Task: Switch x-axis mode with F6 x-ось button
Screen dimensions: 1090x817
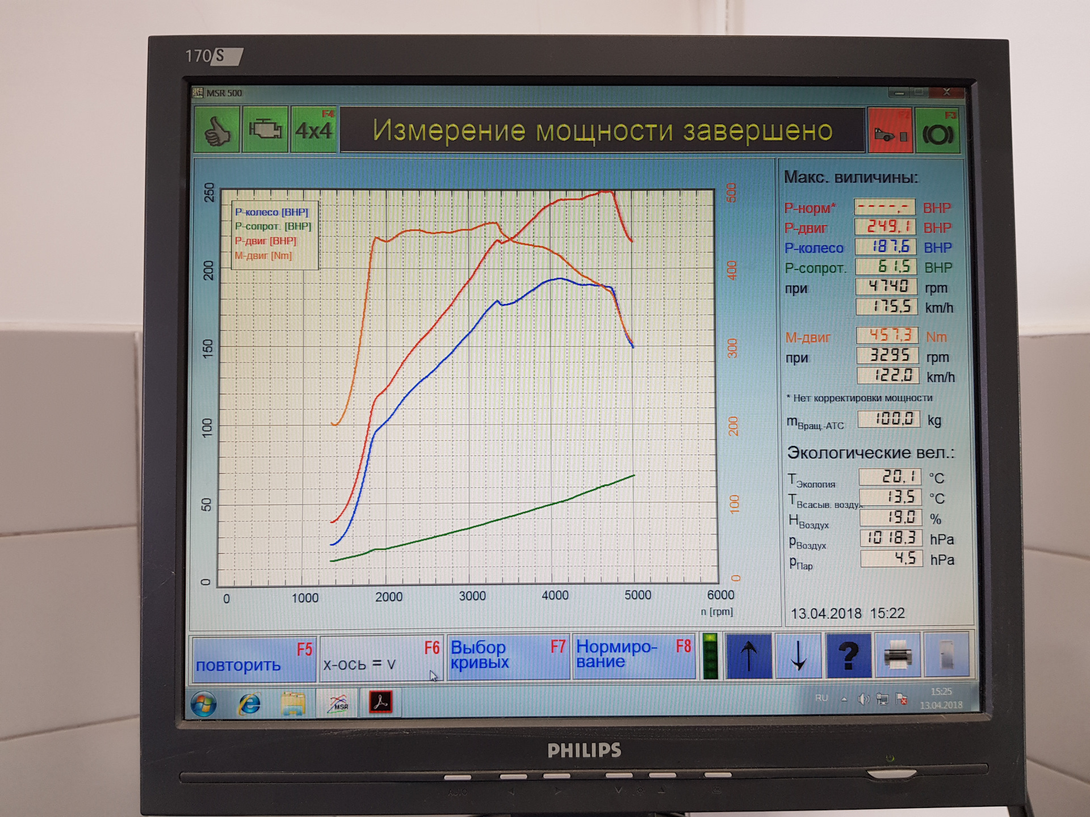Action: pos(381,658)
